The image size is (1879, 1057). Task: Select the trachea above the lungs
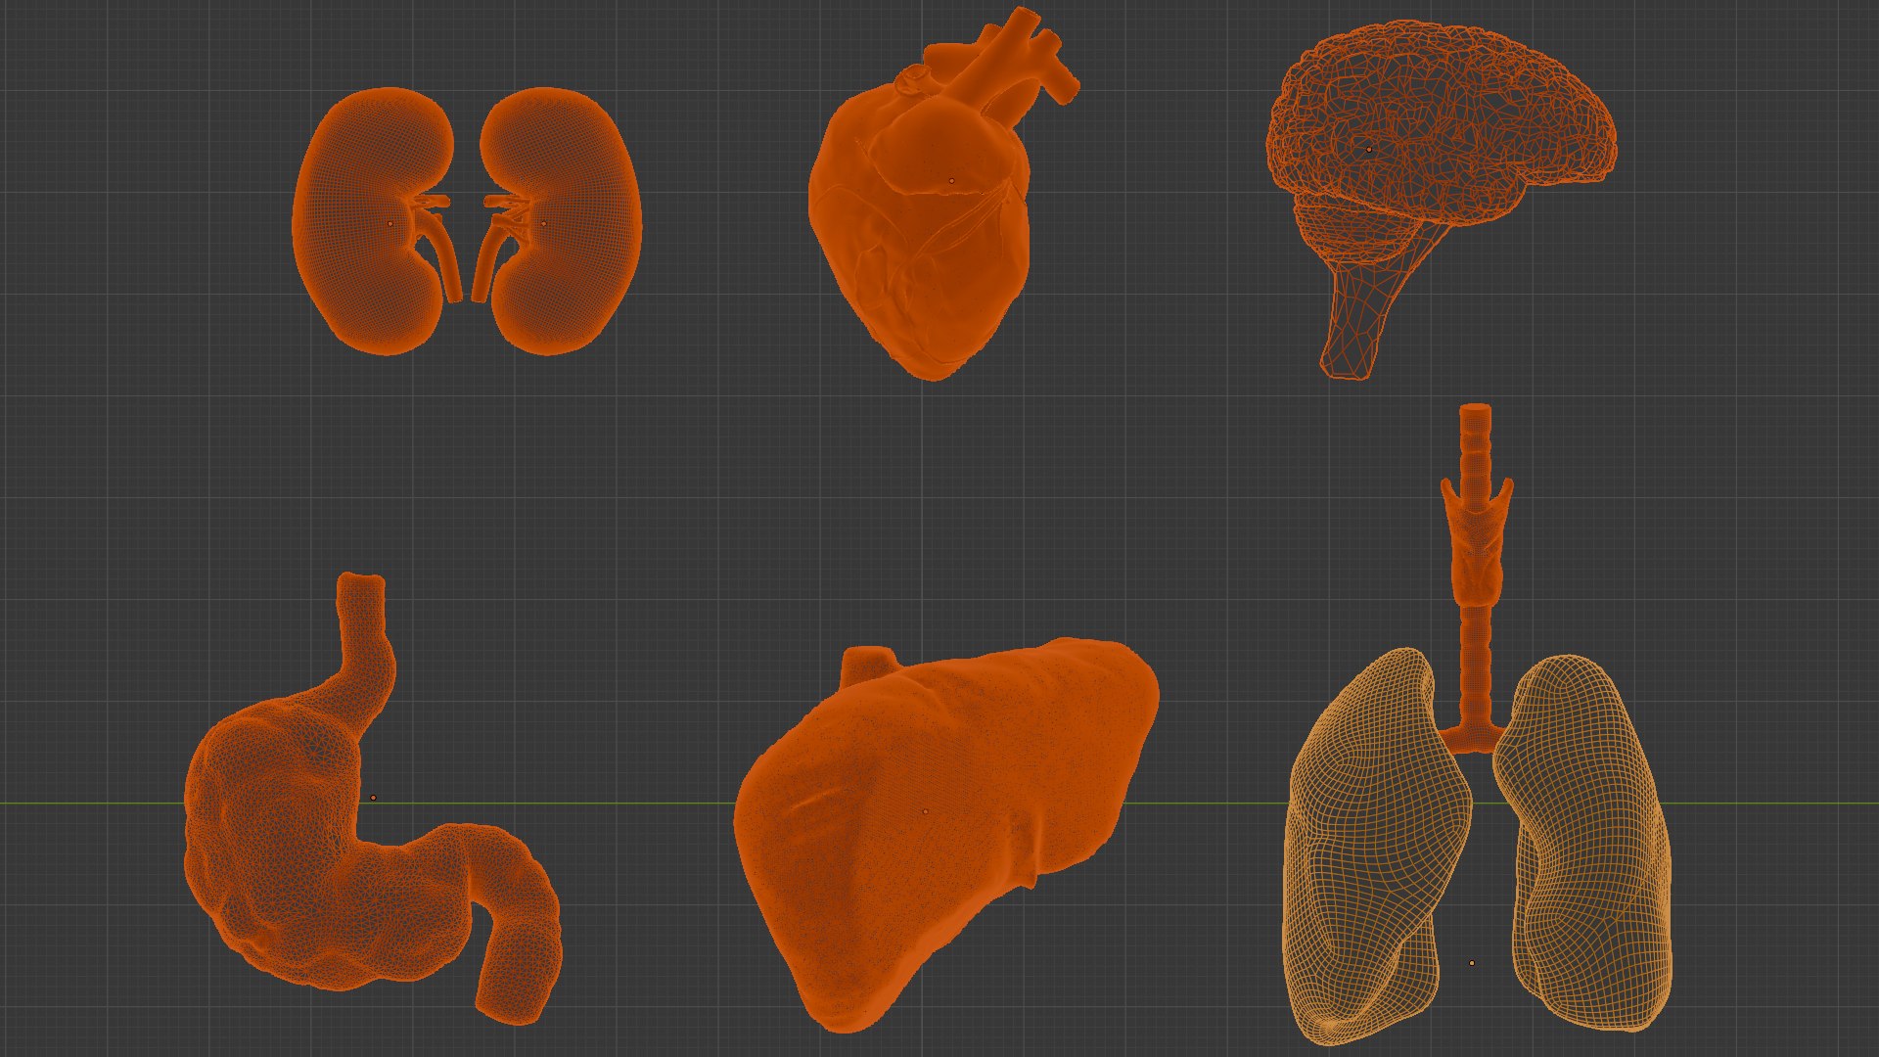(x=1476, y=577)
